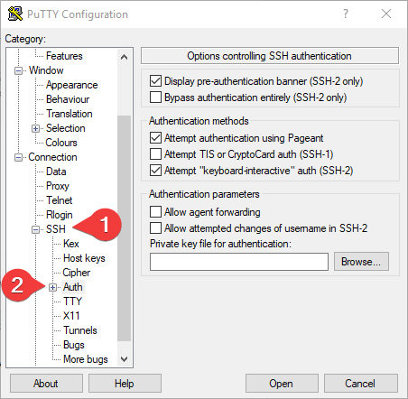The height and width of the screenshot is (399, 408).
Task: Expand the Auth tree node
Action: [52, 287]
